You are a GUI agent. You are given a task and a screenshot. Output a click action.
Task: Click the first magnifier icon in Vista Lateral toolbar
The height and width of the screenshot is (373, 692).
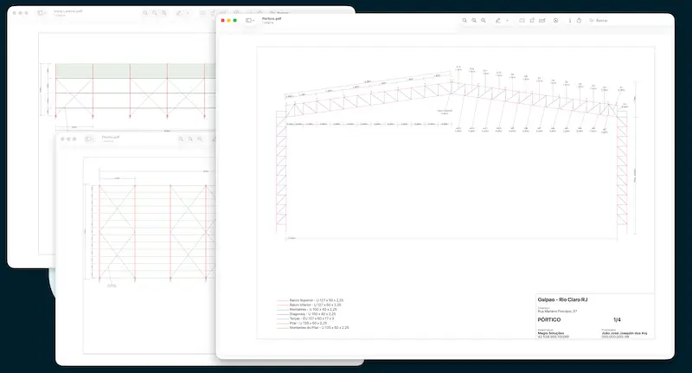click(144, 14)
